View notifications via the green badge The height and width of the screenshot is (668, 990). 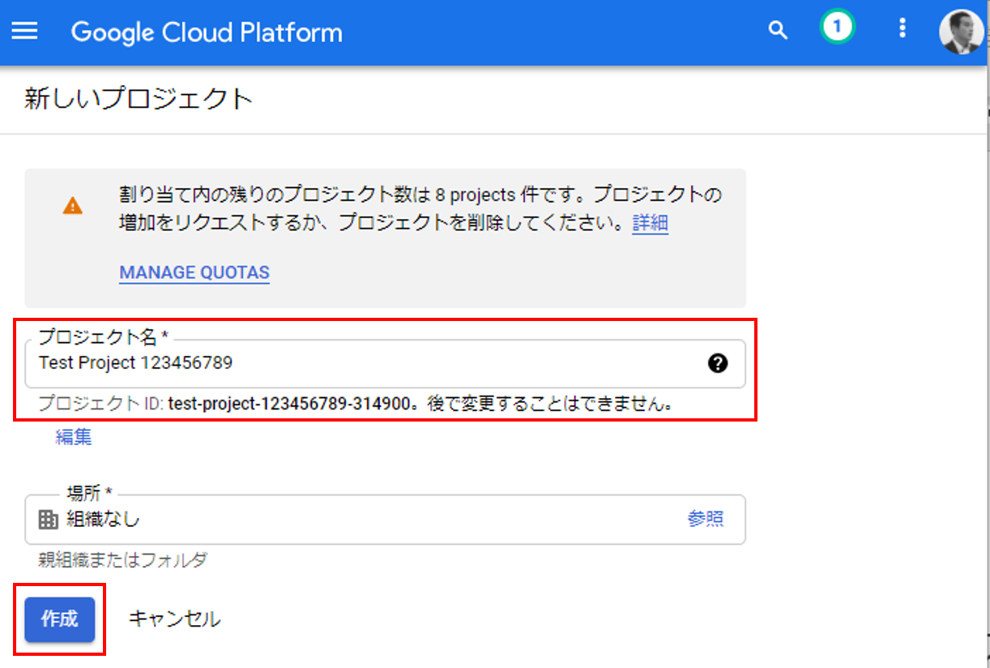coord(837,28)
